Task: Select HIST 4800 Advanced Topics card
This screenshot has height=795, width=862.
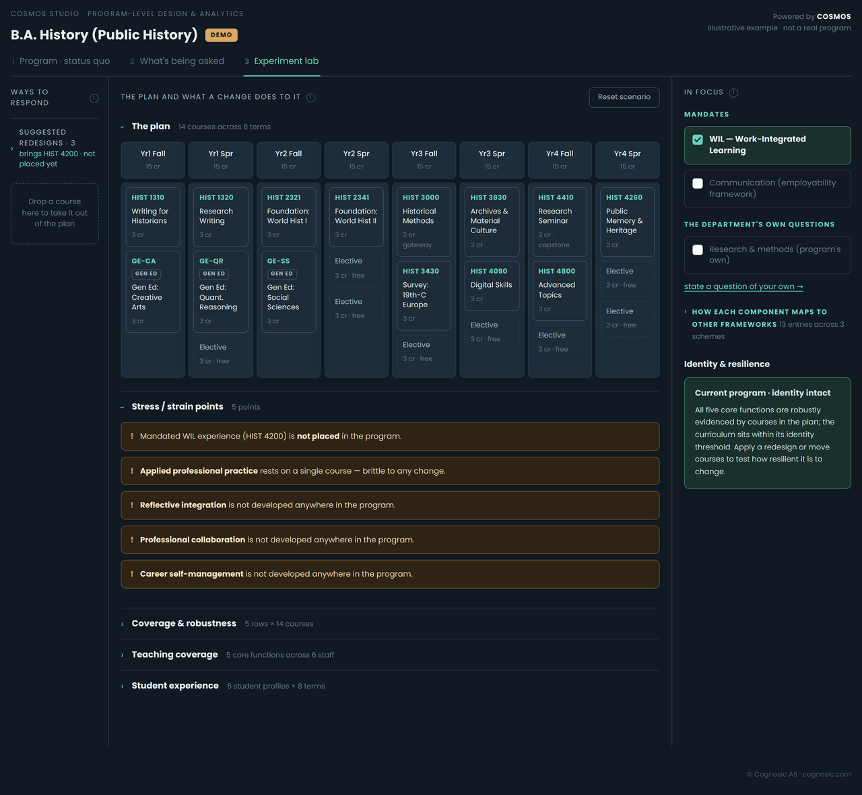Action: (560, 291)
